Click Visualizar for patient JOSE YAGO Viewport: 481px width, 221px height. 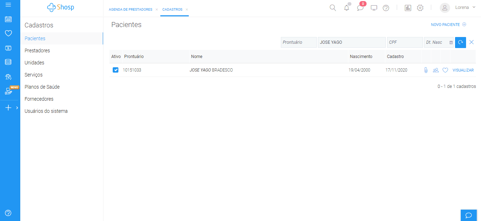[x=463, y=70]
